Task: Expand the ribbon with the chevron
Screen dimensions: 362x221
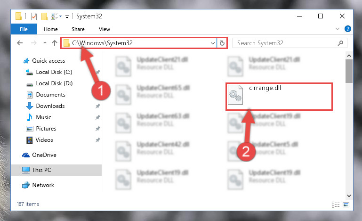Action: tap(338, 29)
